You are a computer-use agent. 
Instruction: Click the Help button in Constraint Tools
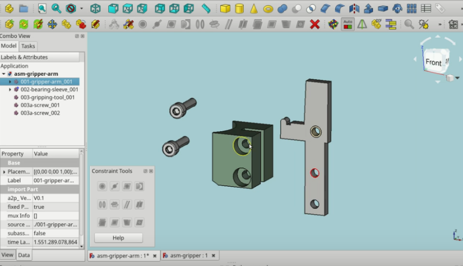pyautogui.click(x=118, y=238)
